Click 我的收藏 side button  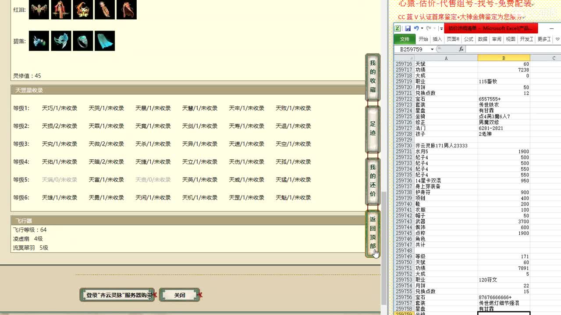tap(373, 77)
